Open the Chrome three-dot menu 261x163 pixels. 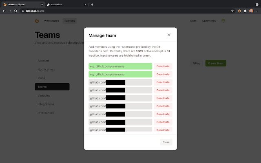point(257,11)
